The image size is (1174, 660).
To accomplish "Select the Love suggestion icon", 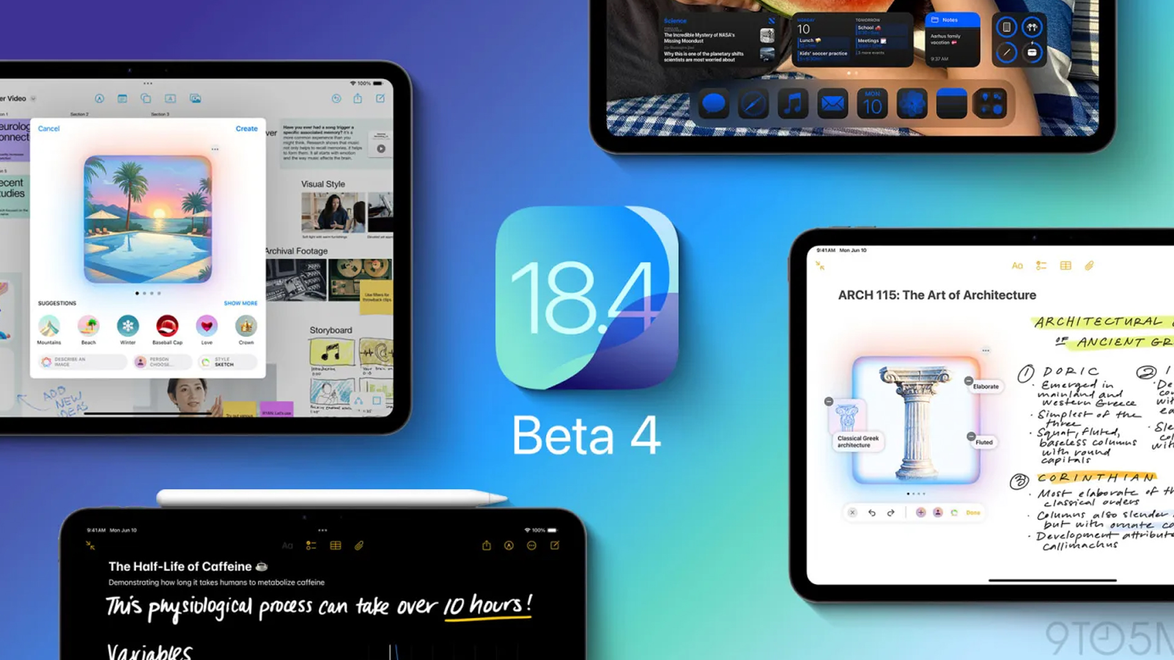I will 207,326.
